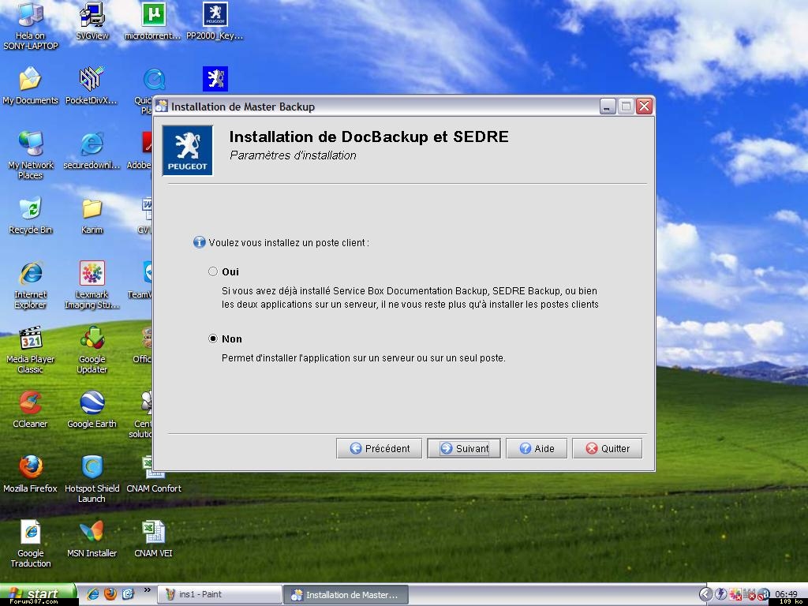Open the Google Traduction desktop shortcut

[31, 544]
